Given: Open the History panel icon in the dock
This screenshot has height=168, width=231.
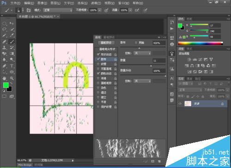Looking at the screenshot, I should coord(172,22).
